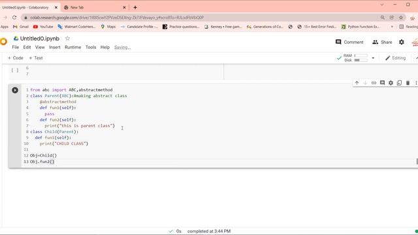Screen dimensions: 418x235
Task: Close the New Tab tab
Action: coord(124,7)
